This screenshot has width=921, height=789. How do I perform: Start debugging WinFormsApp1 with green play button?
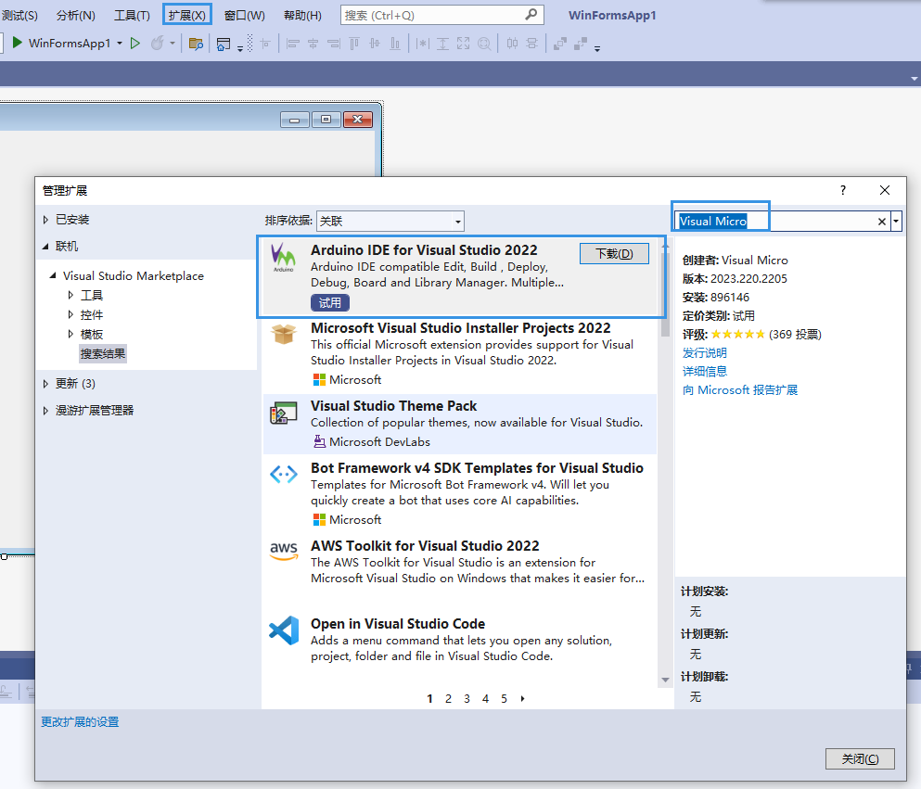tap(17, 43)
